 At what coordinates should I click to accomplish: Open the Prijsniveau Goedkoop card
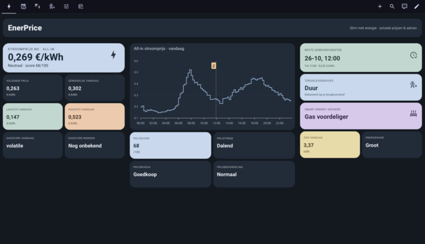point(170,174)
